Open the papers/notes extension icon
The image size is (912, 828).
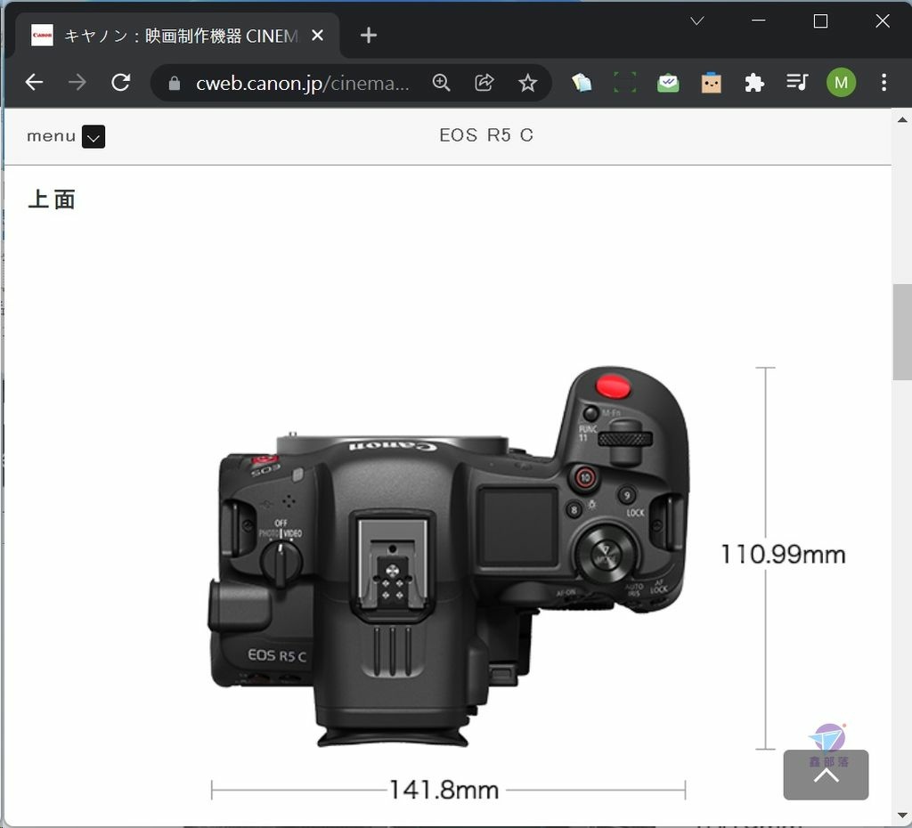coord(581,83)
